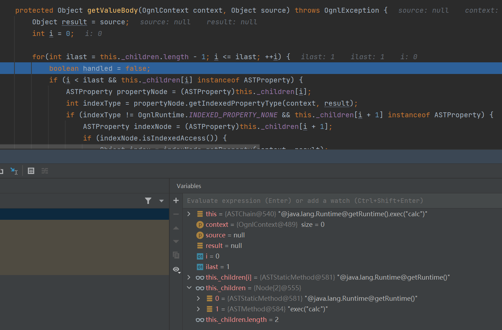This screenshot has width=502, height=330.
Task: Click the OgnlException type in method signature
Action: (x=351, y=10)
